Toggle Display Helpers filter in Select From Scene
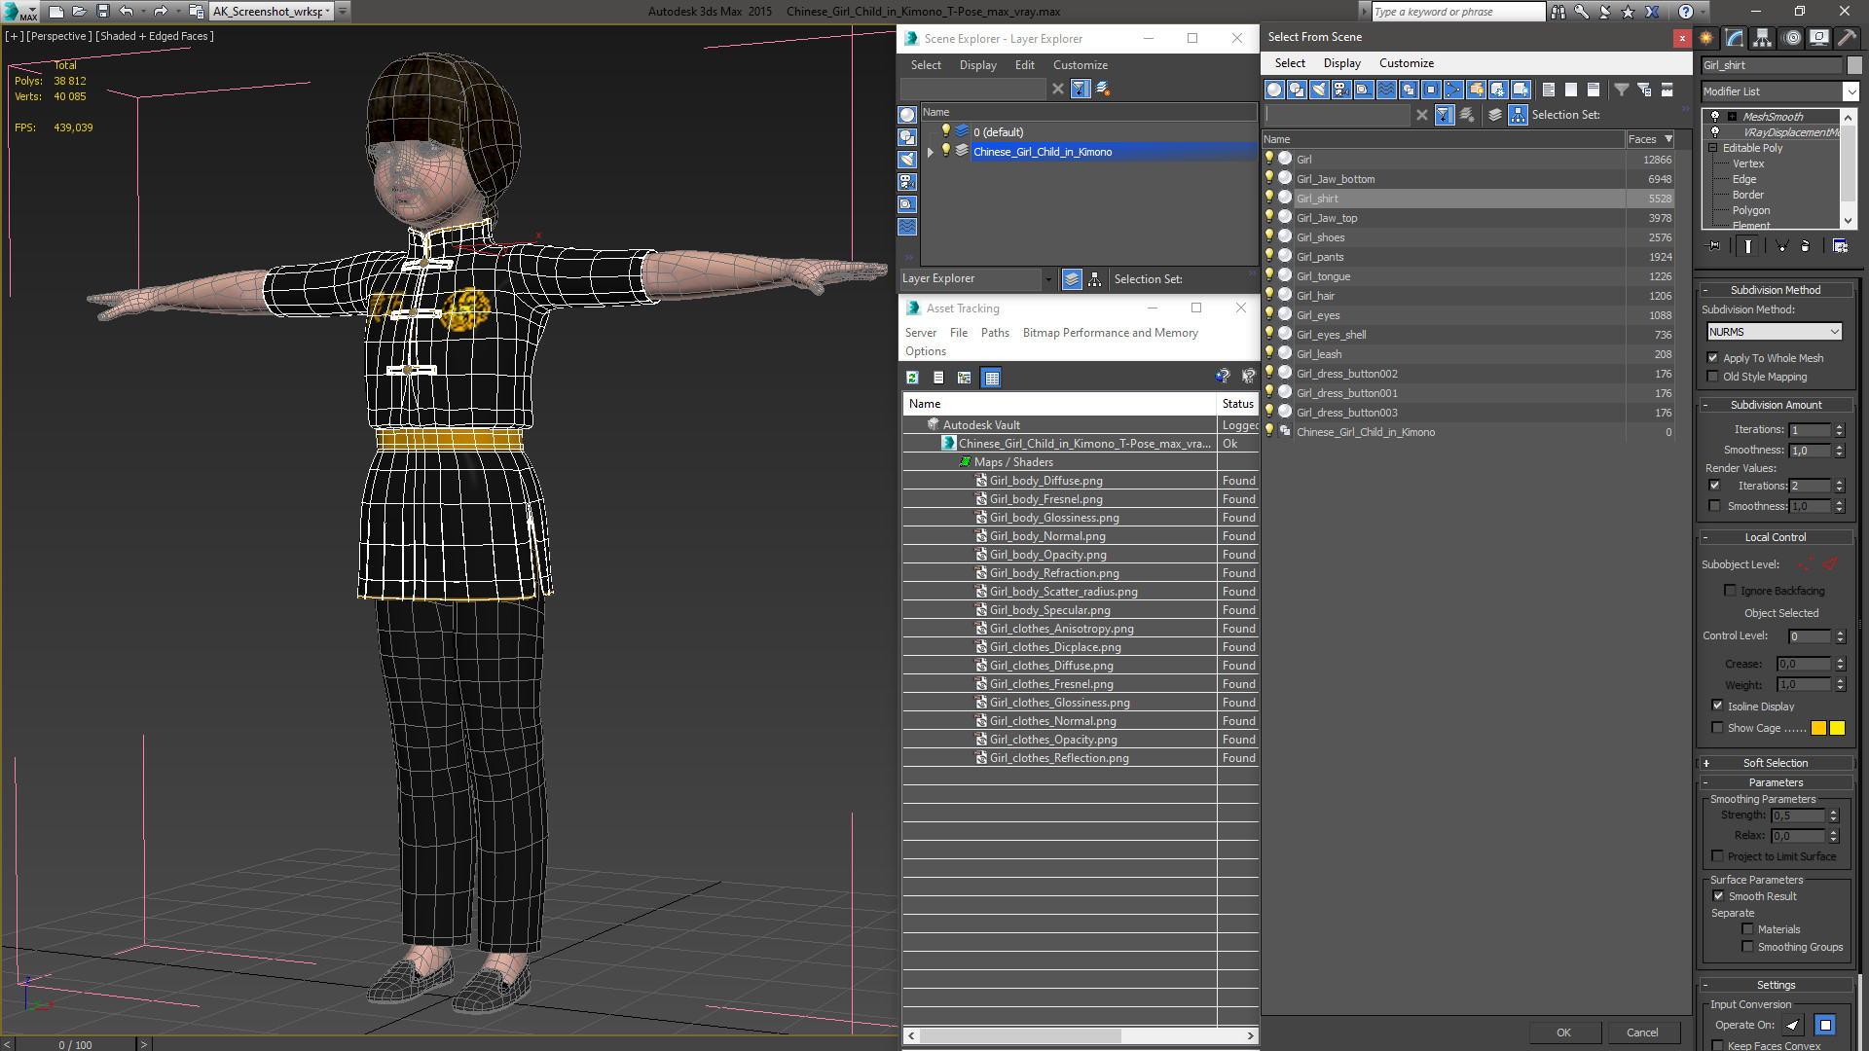 pos(1364,90)
